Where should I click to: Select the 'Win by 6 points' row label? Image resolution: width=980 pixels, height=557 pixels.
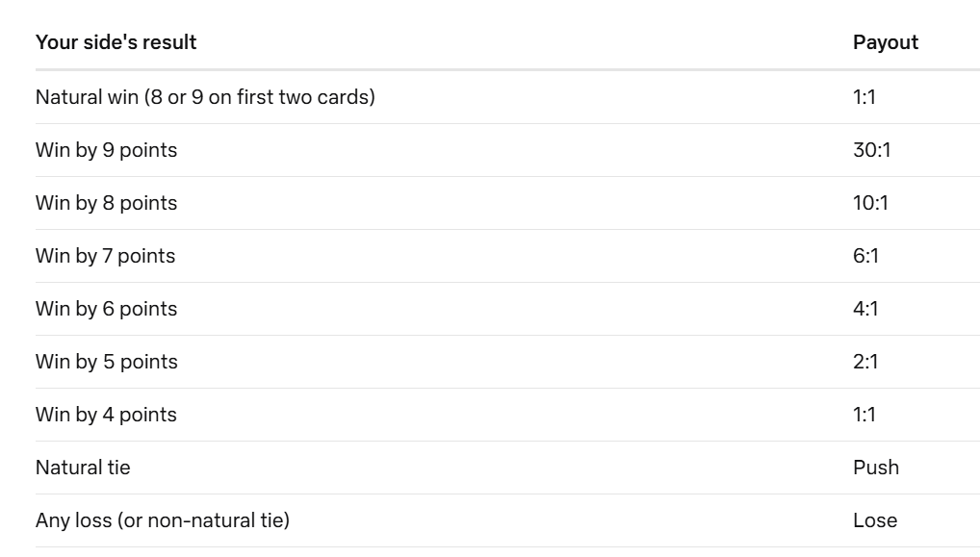[106, 309]
